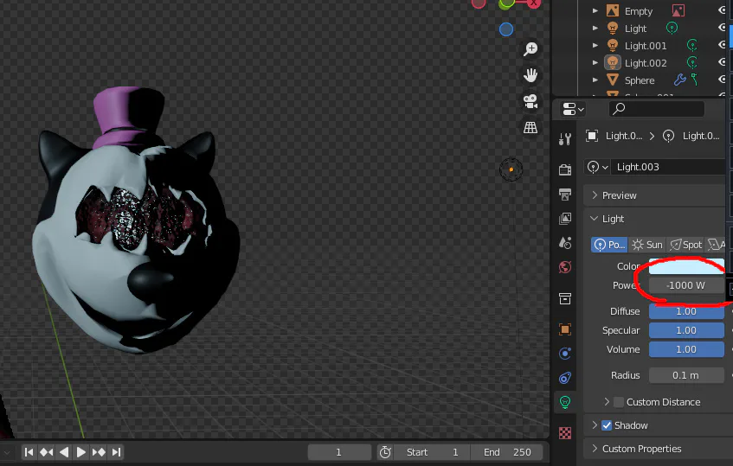
Task: Open the Physics properties tab icon
Action: click(x=565, y=354)
